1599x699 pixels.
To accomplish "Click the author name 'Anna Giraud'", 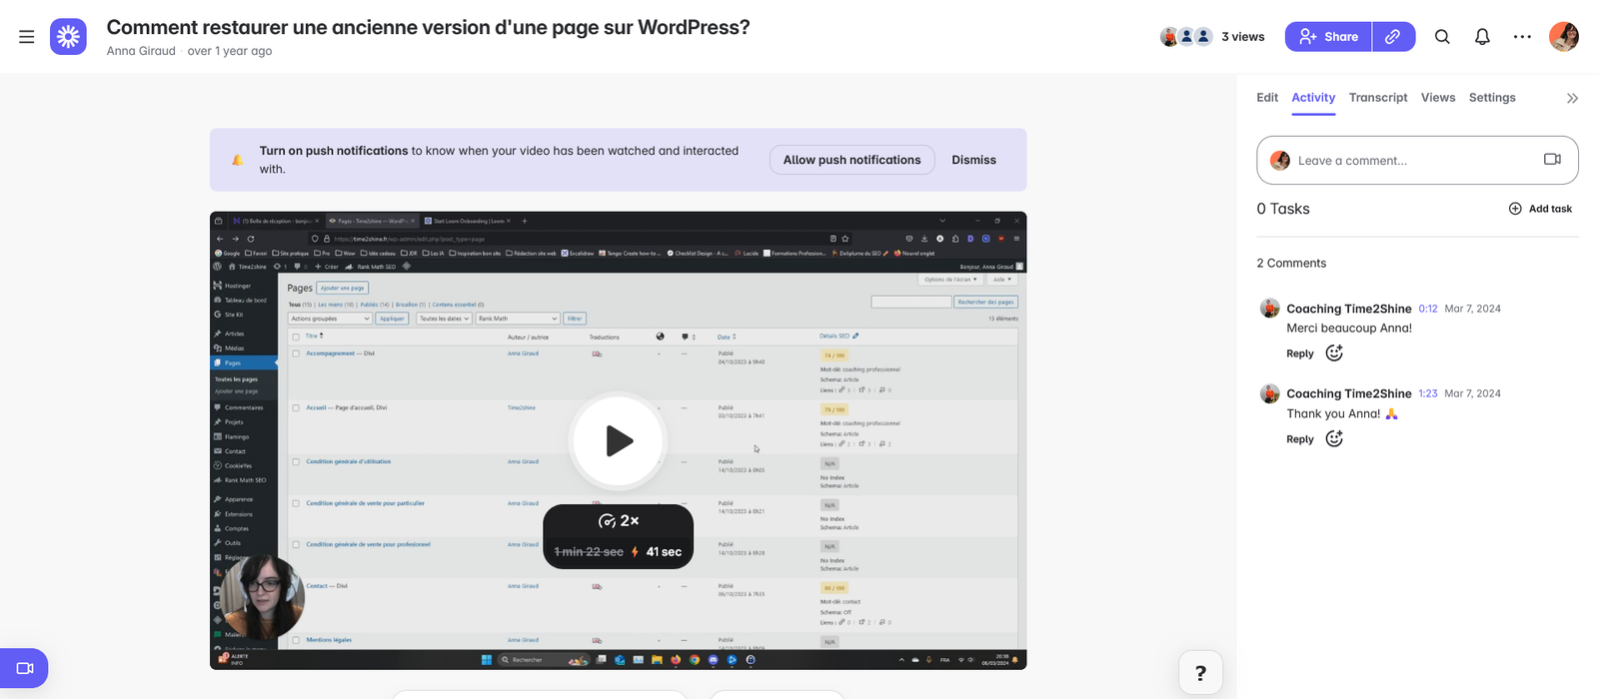I will point(141,51).
